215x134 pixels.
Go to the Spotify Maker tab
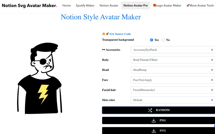click(x=85, y=6)
